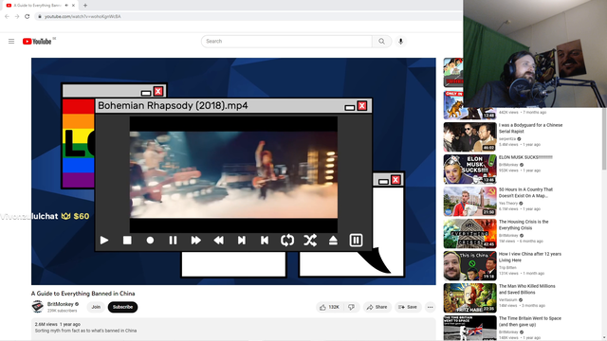Click the repeat loop icon
Viewport: 607px width, 341px height.
tap(287, 241)
